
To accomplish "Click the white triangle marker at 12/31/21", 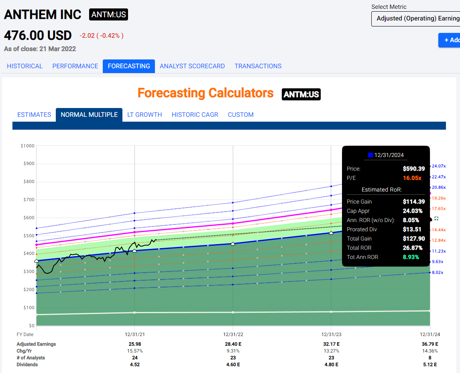I will pyautogui.click(x=134, y=251).
